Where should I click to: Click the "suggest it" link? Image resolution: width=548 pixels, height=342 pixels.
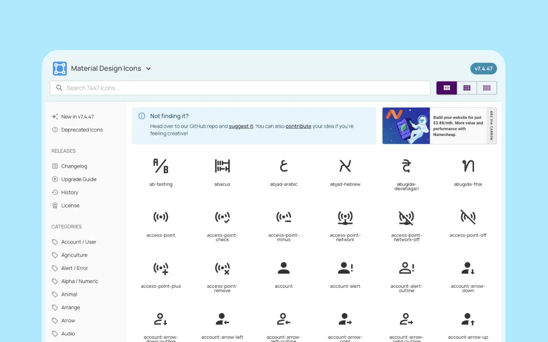pos(241,126)
